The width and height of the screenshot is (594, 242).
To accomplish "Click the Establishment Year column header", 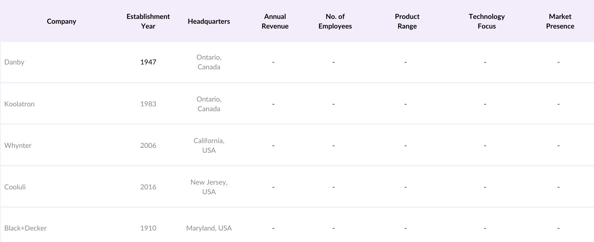I will (x=148, y=21).
